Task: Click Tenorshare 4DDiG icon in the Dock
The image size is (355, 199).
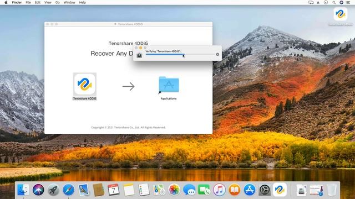Action: tap(280, 190)
